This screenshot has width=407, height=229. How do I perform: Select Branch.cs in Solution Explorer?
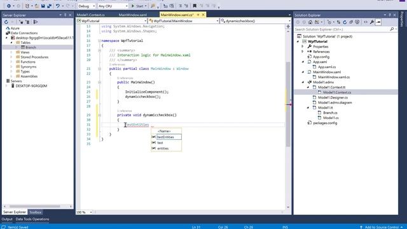[x=330, y=113]
